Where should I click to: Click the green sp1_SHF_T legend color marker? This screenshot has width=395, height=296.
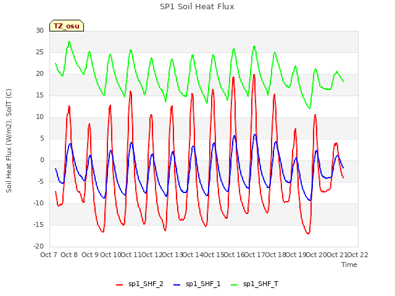point(235,285)
